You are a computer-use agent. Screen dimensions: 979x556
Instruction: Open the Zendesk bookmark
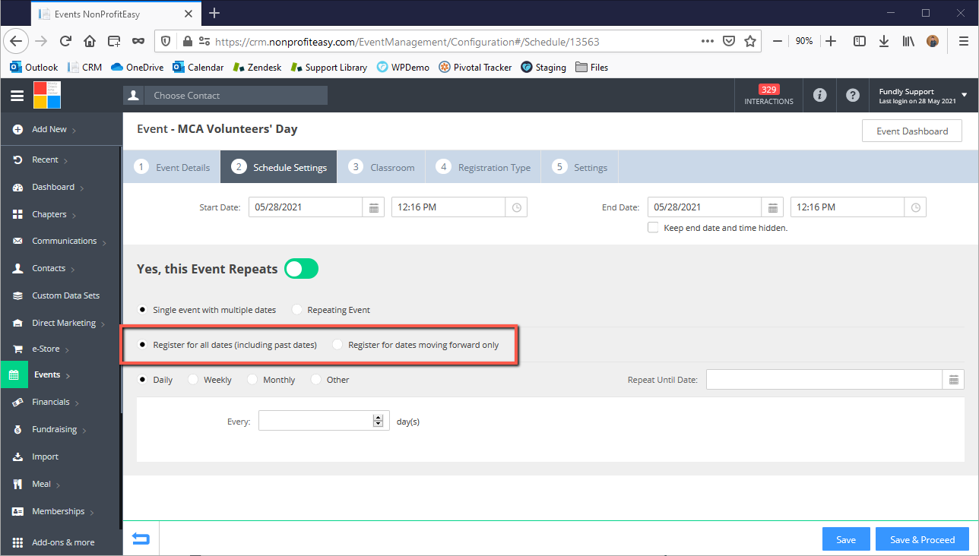click(257, 68)
